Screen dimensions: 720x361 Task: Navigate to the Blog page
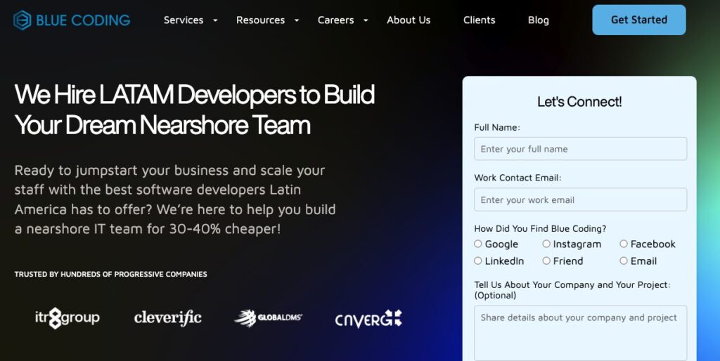point(539,20)
